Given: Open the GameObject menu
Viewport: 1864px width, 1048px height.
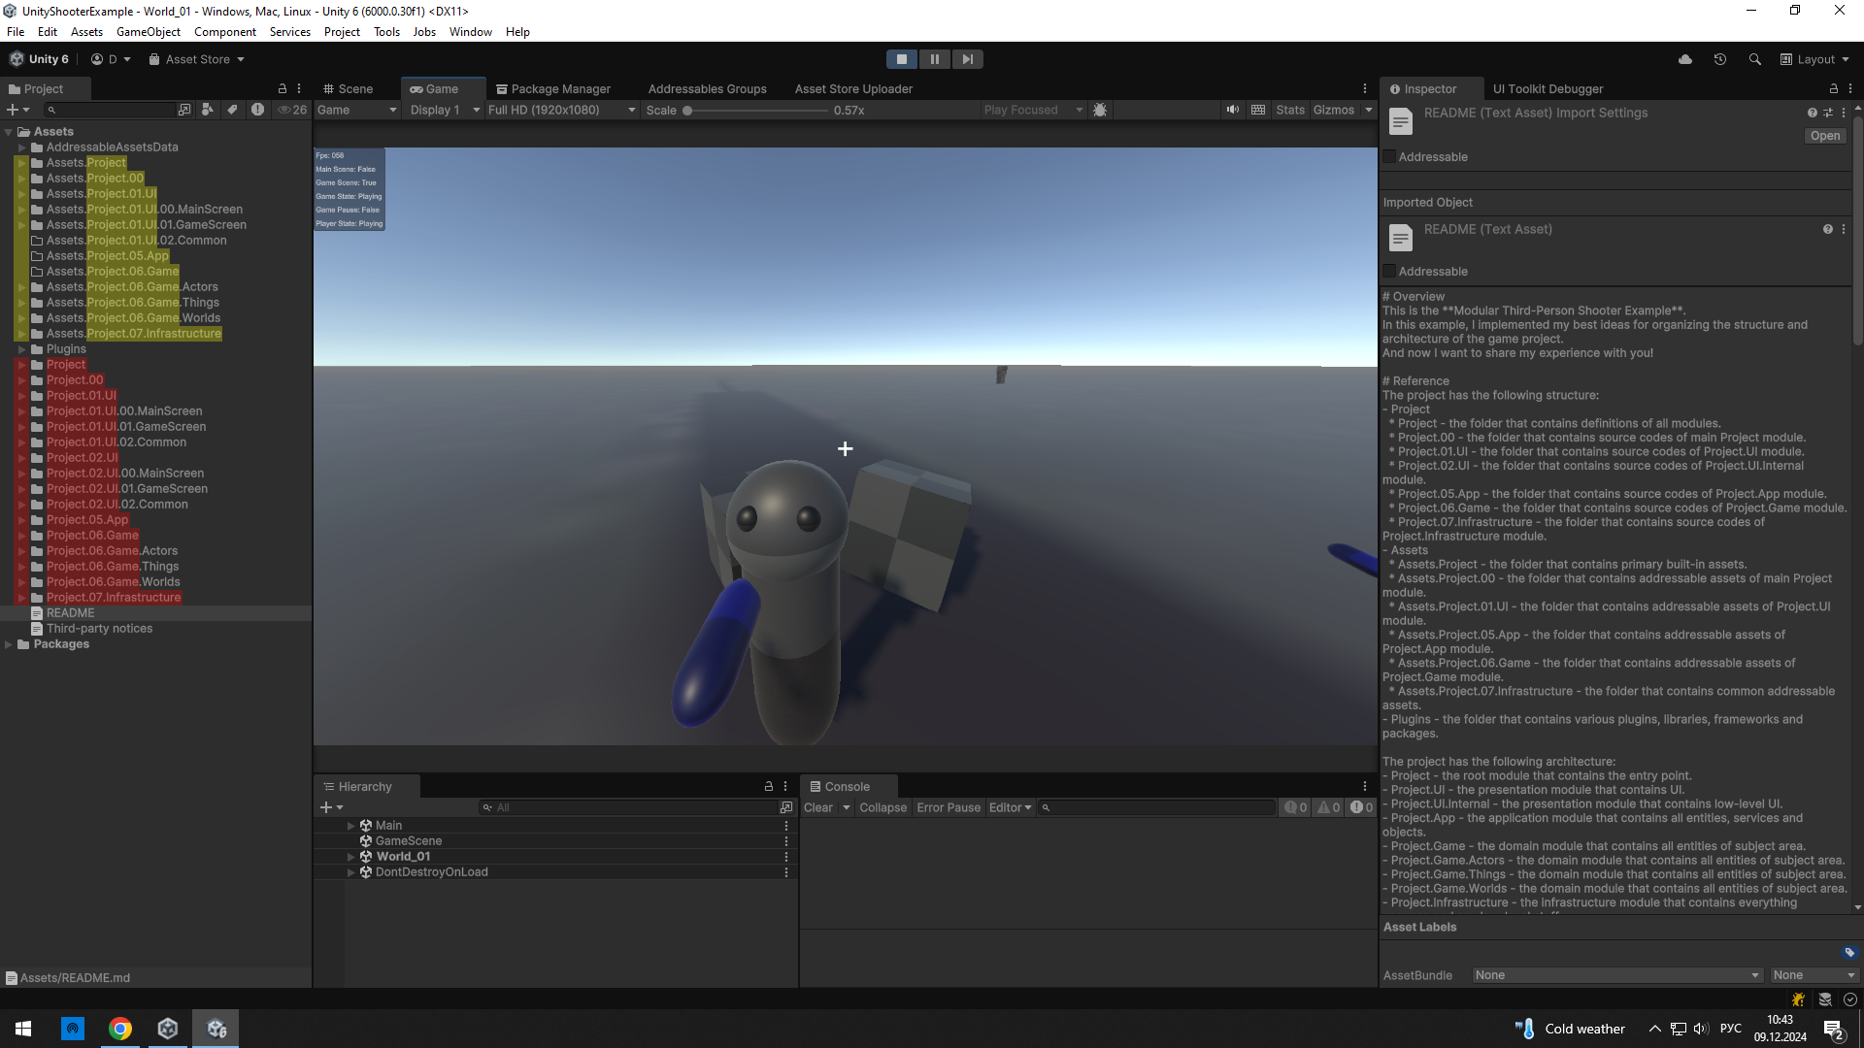Looking at the screenshot, I should click(x=148, y=32).
